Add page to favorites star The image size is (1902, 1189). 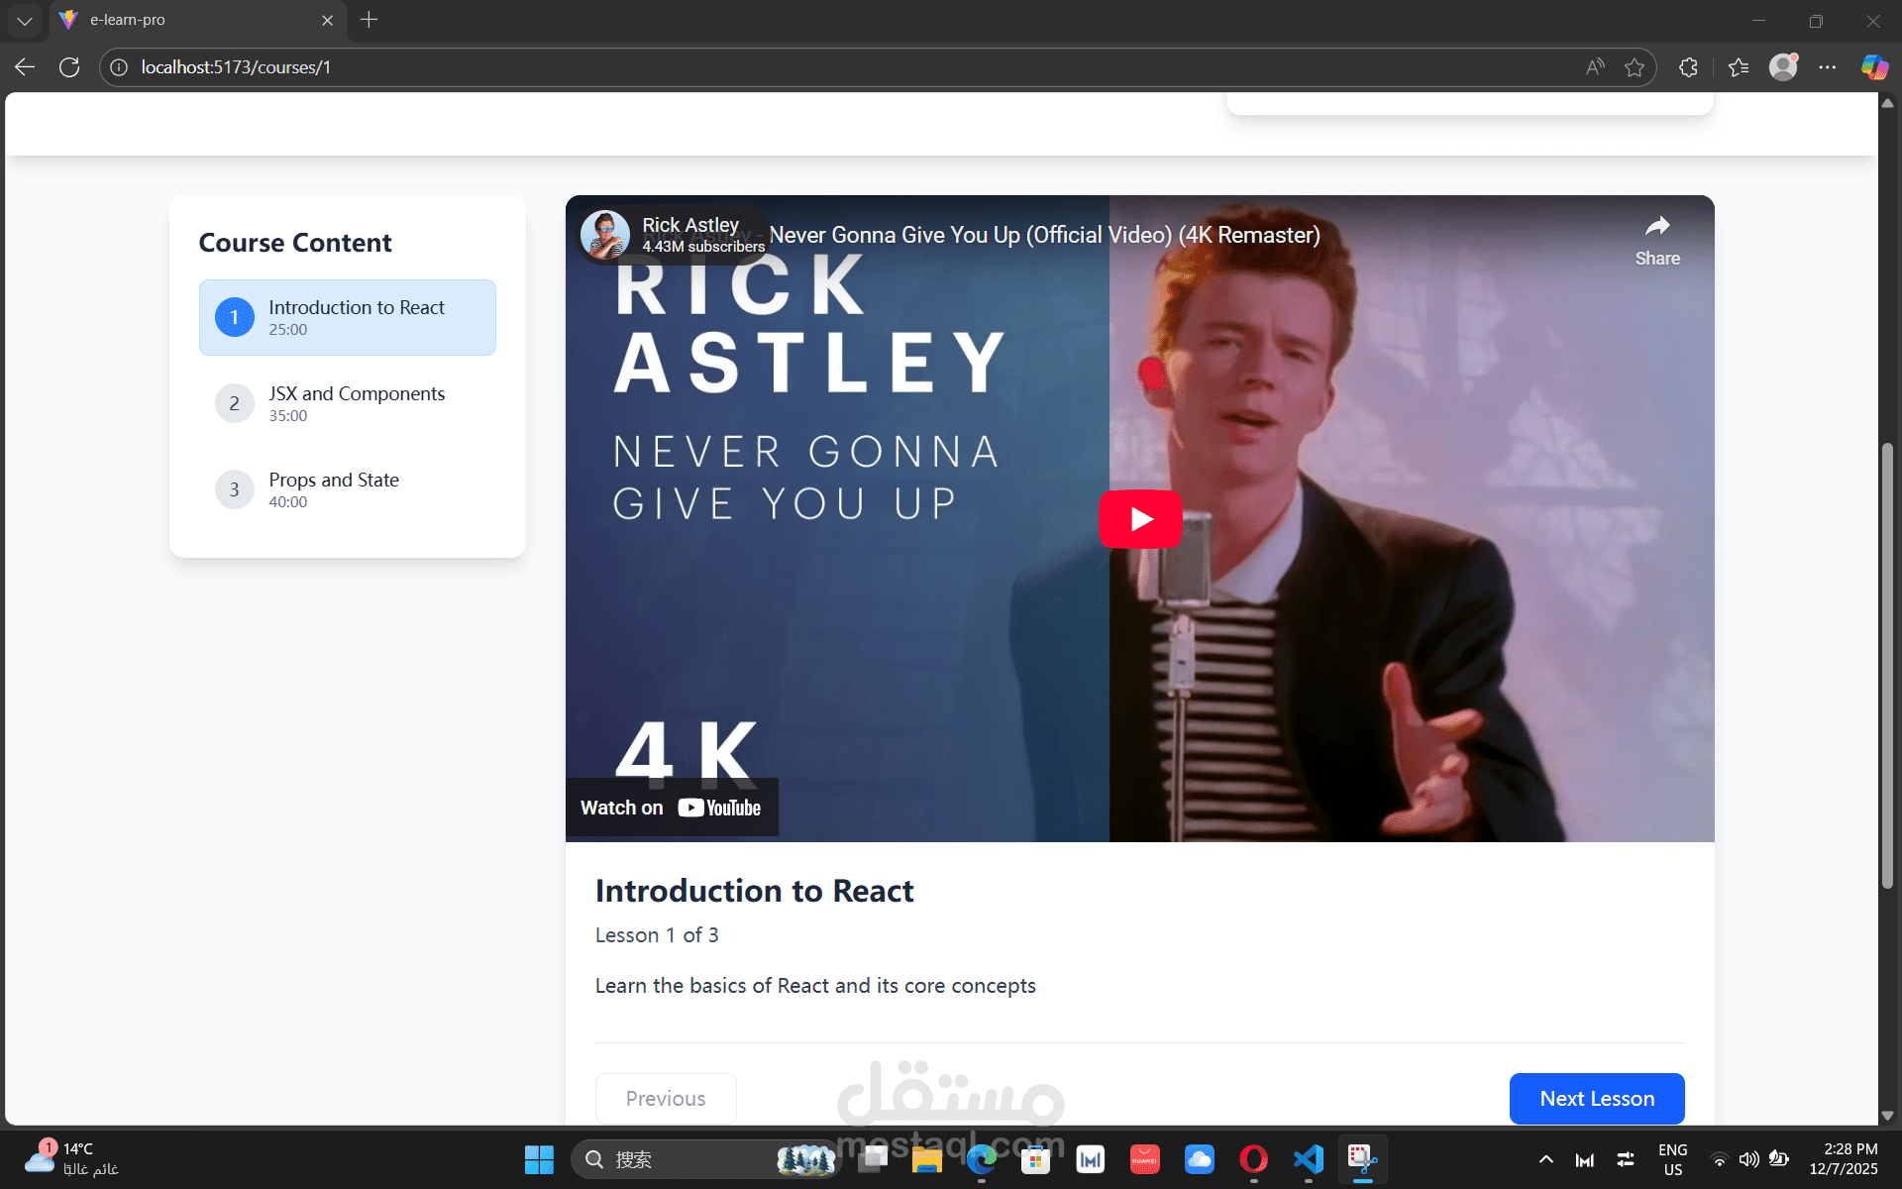[1635, 67]
